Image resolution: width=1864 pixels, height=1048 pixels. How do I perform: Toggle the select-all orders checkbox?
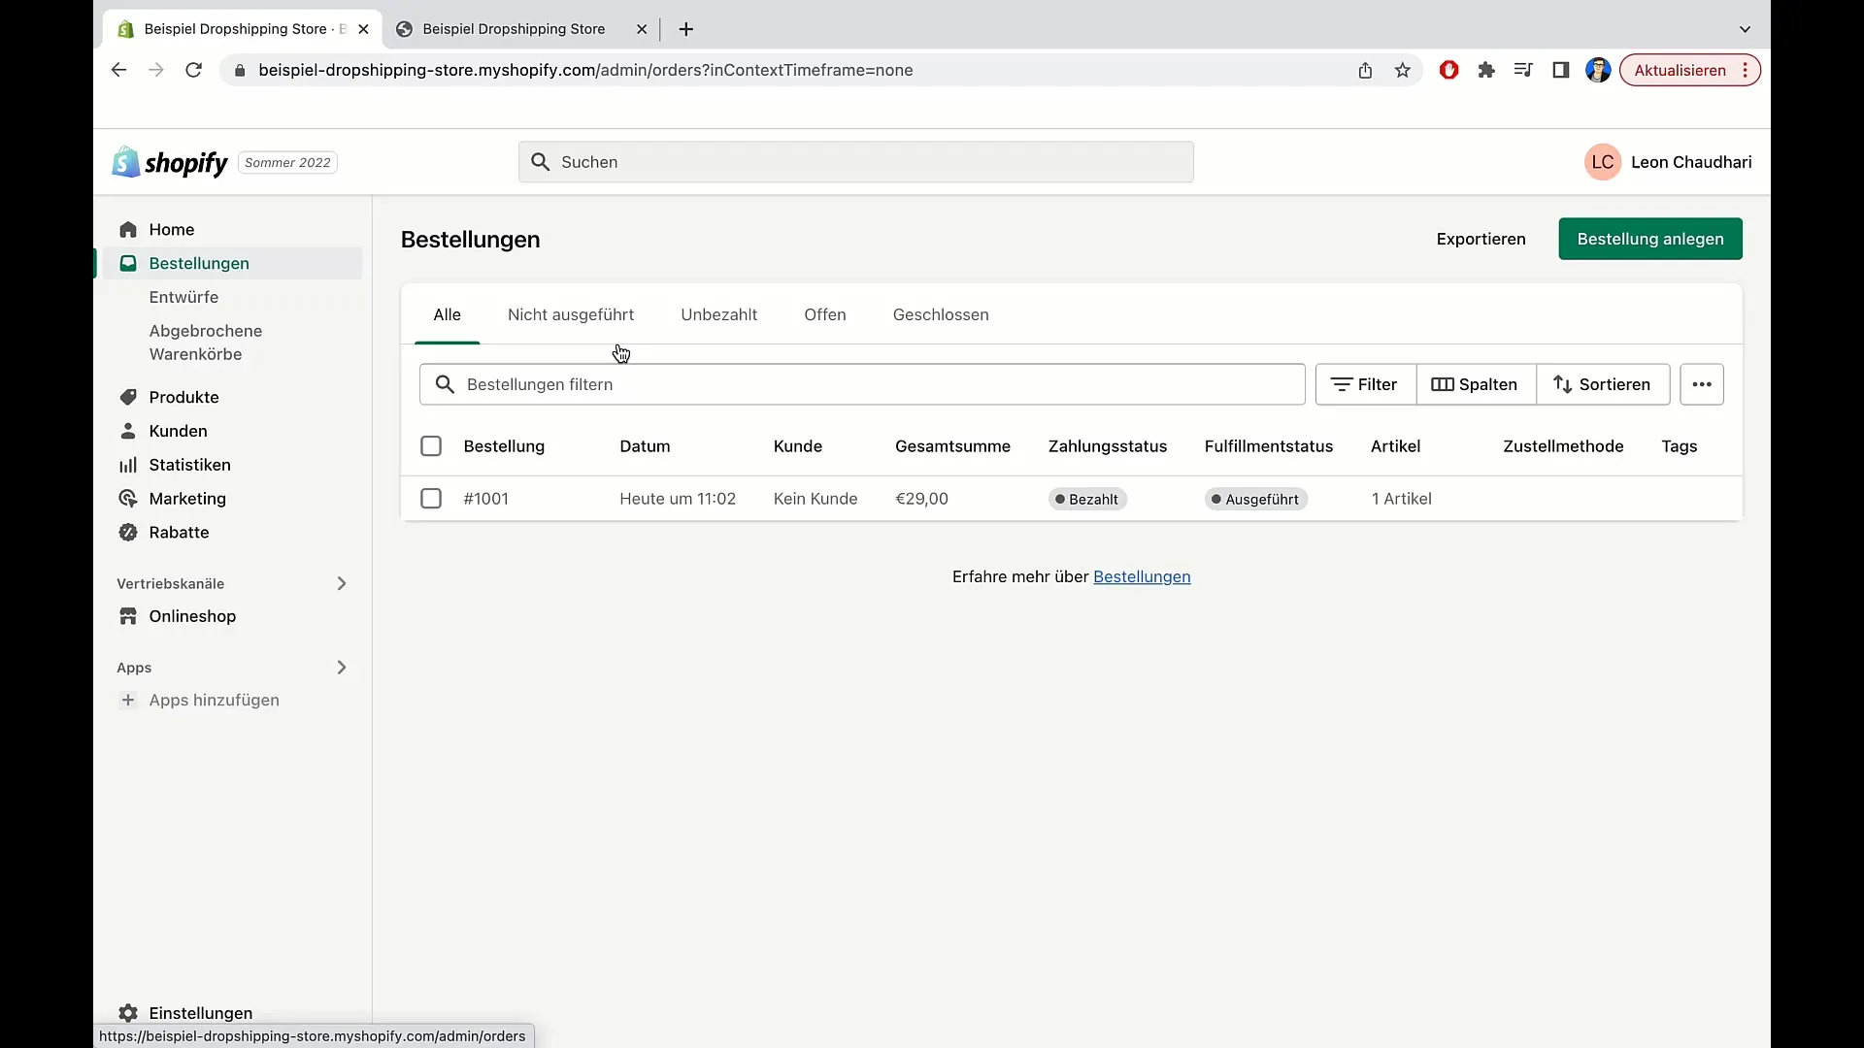click(431, 444)
